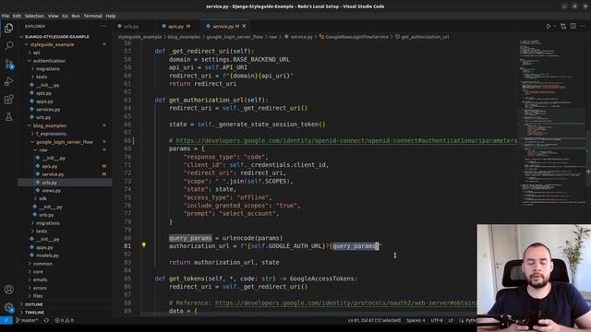This screenshot has height=332, width=591.
Task: Click the synchronize changes icon in status bar
Action: click(x=46, y=320)
